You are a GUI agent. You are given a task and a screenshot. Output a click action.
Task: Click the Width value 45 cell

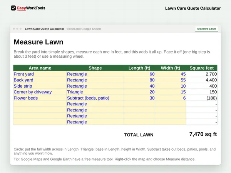[x=171, y=74]
